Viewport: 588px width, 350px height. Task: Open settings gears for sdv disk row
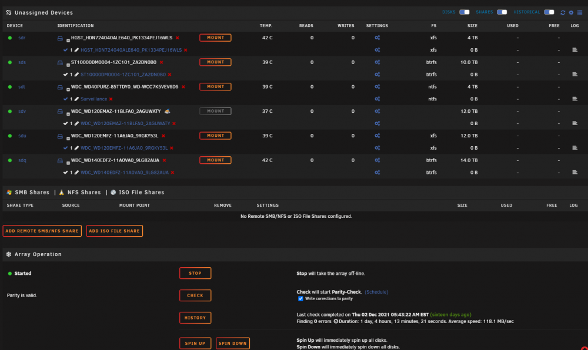(377, 111)
